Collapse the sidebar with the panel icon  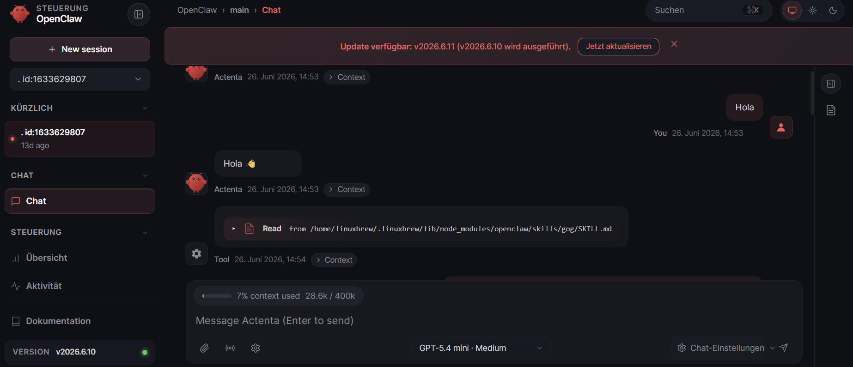click(139, 14)
